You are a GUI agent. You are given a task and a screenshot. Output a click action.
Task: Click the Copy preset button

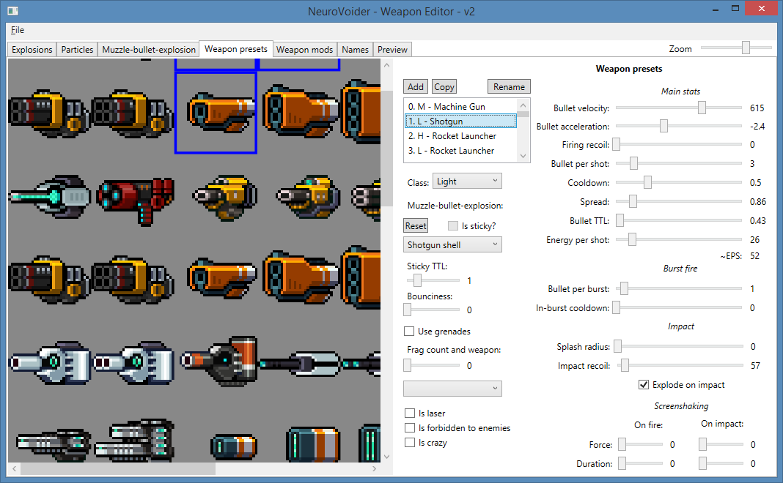click(444, 87)
